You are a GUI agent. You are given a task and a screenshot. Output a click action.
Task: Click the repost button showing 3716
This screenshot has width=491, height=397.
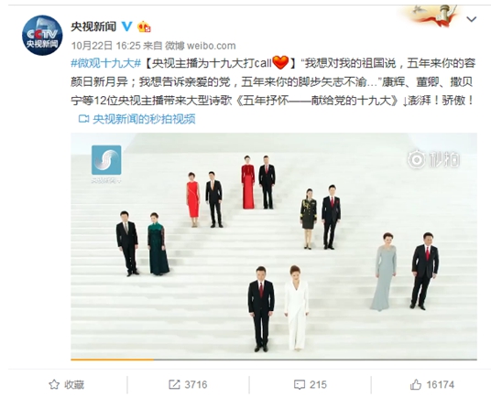[x=188, y=384]
